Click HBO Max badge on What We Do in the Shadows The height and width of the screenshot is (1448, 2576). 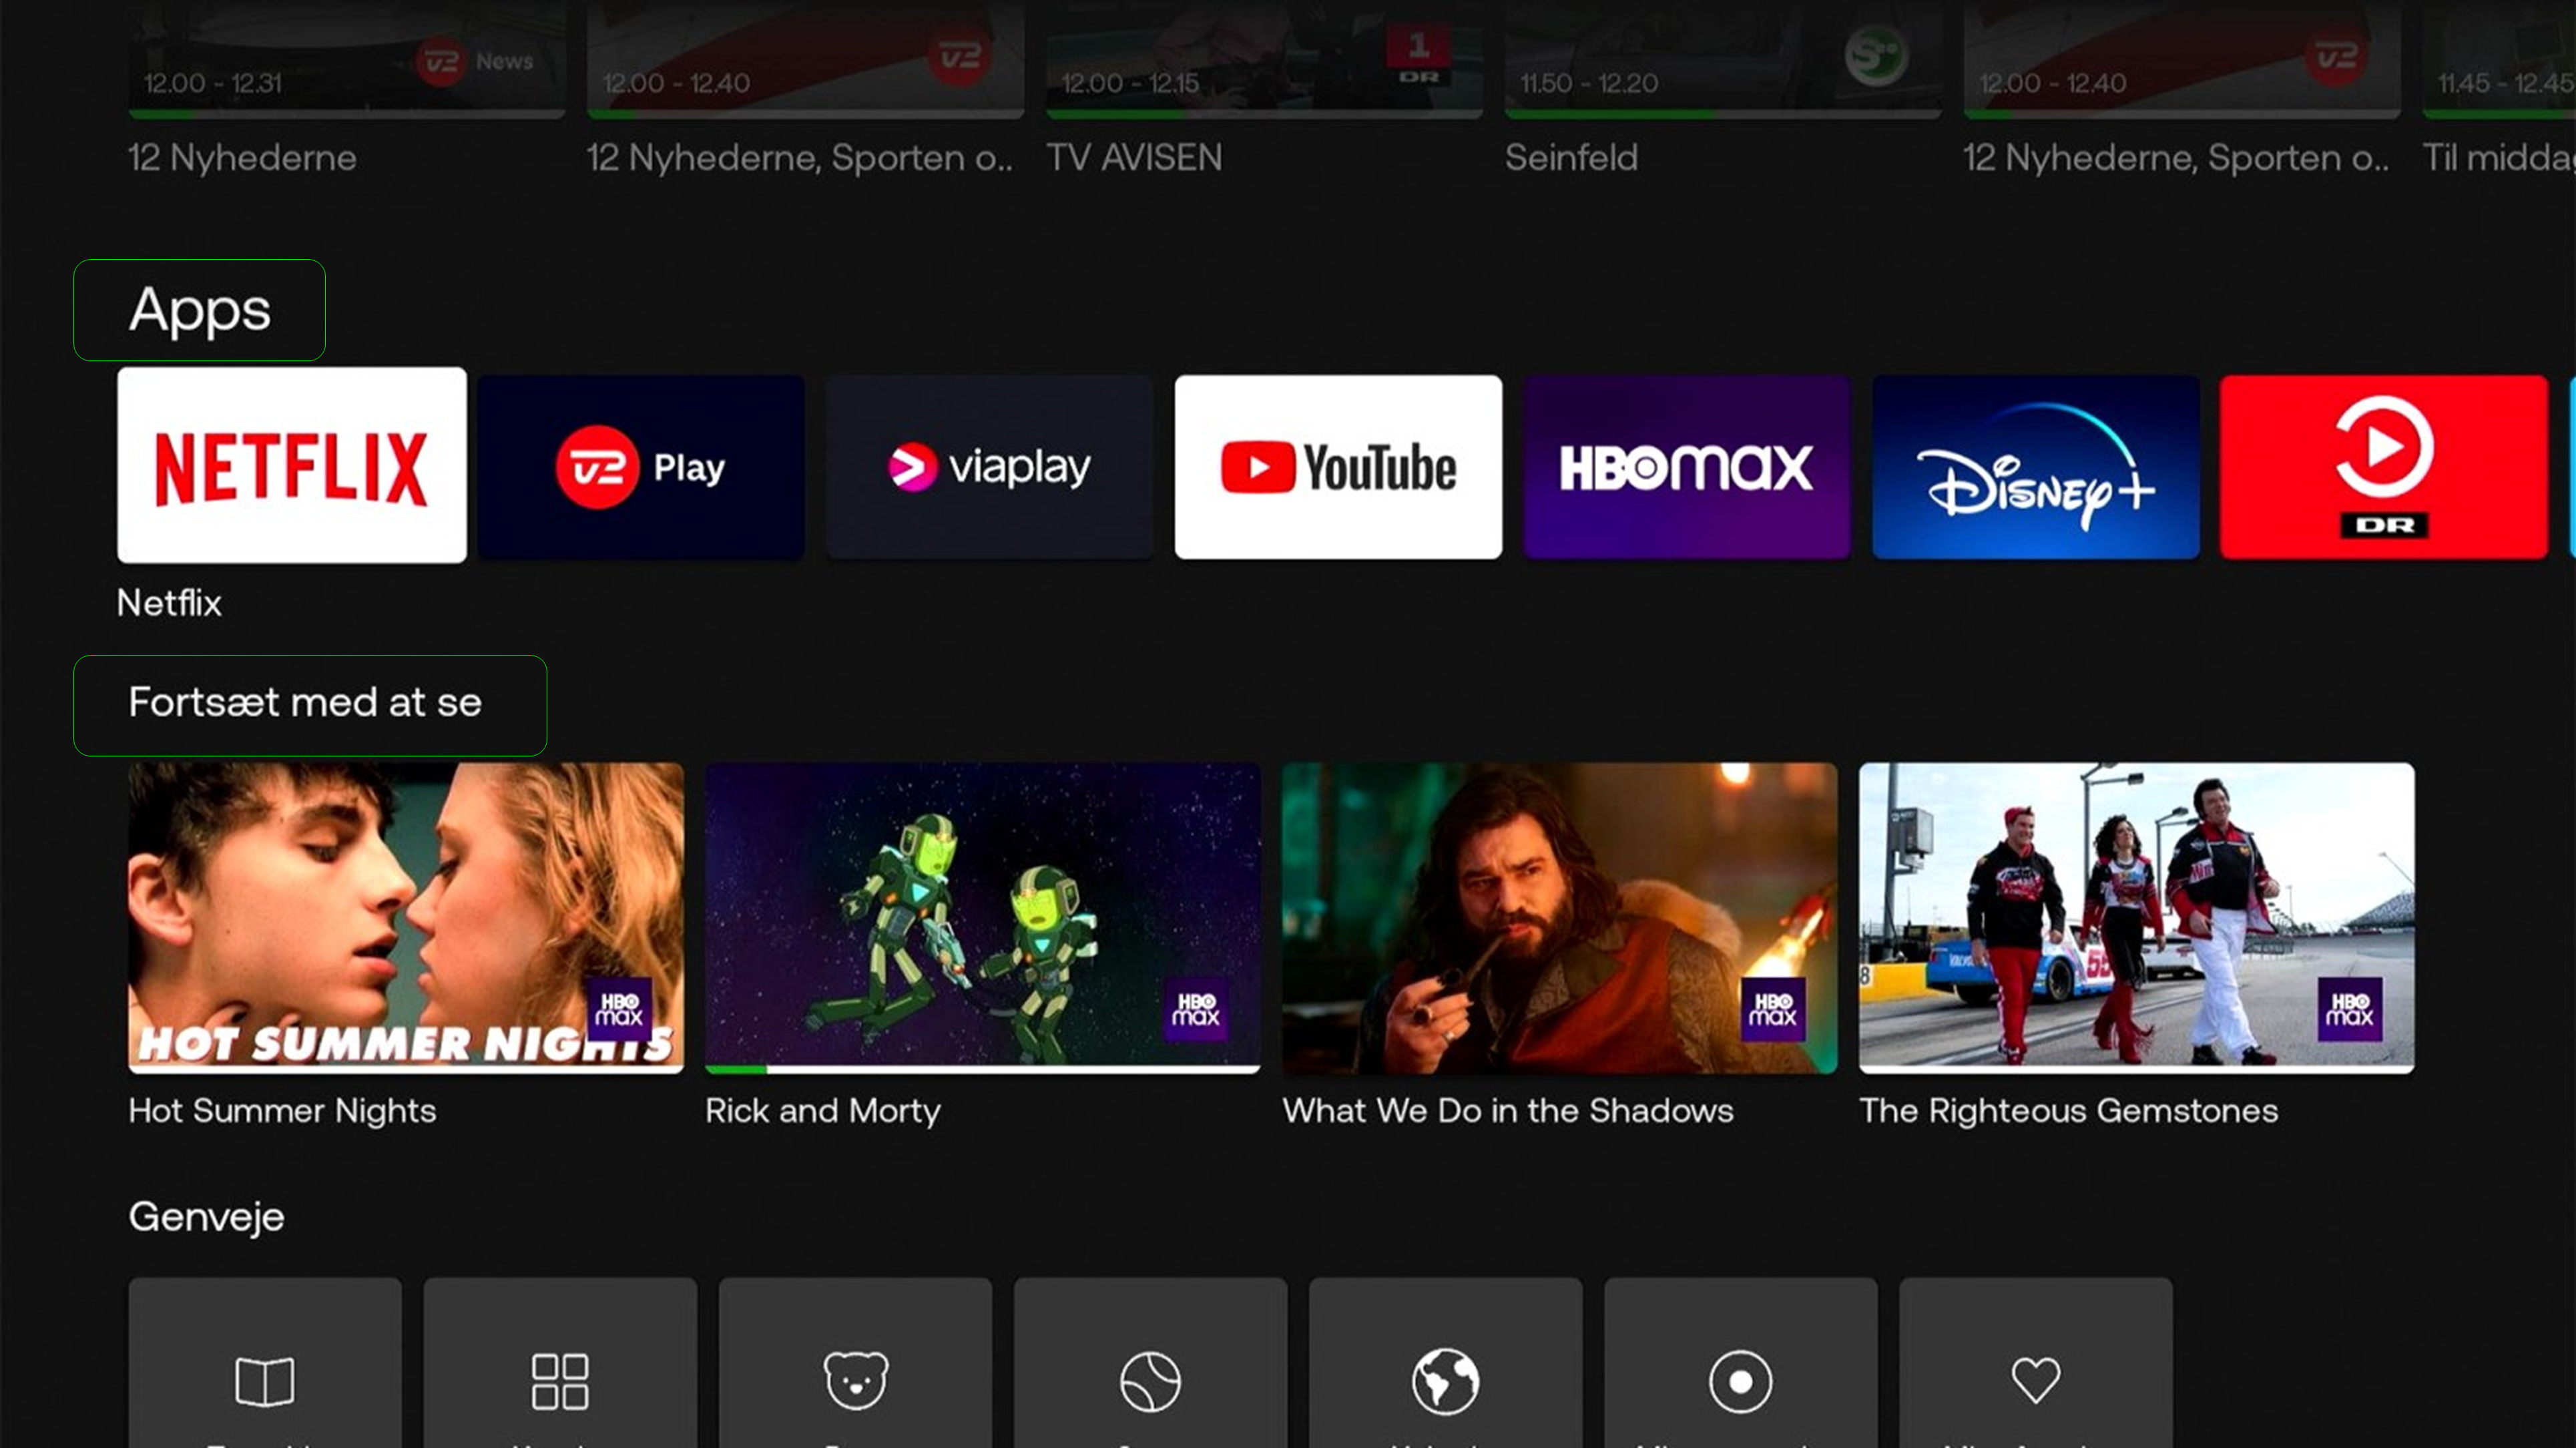tap(1773, 1009)
